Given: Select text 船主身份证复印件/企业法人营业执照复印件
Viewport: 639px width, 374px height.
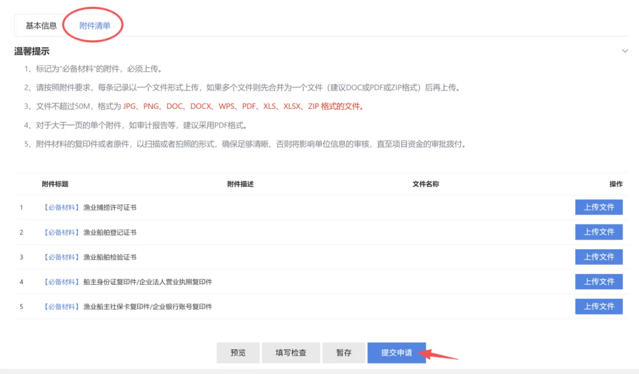Looking at the screenshot, I should pyautogui.click(x=147, y=282).
